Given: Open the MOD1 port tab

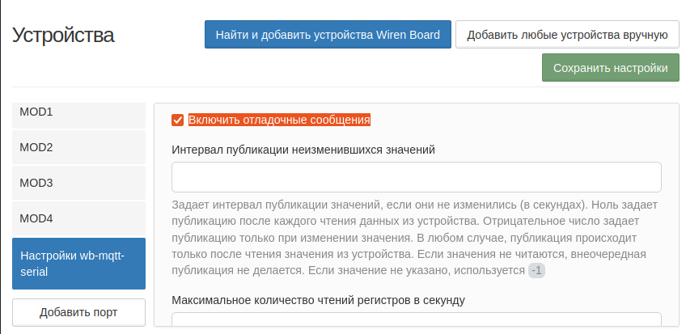Looking at the screenshot, I should (78, 112).
